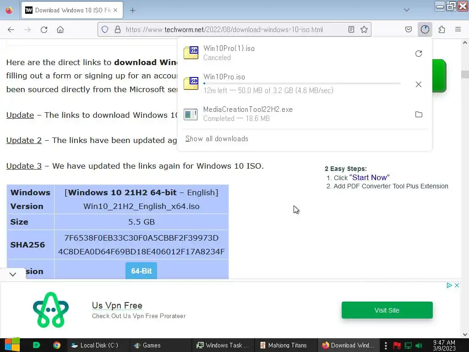469x352 pixels.
Task: Expand the list all tabs chevron
Action: pyautogui.click(x=407, y=10)
